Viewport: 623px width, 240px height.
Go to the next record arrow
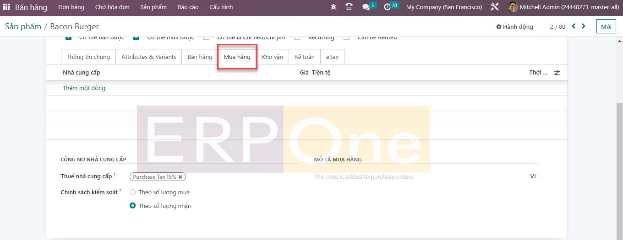click(x=584, y=27)
